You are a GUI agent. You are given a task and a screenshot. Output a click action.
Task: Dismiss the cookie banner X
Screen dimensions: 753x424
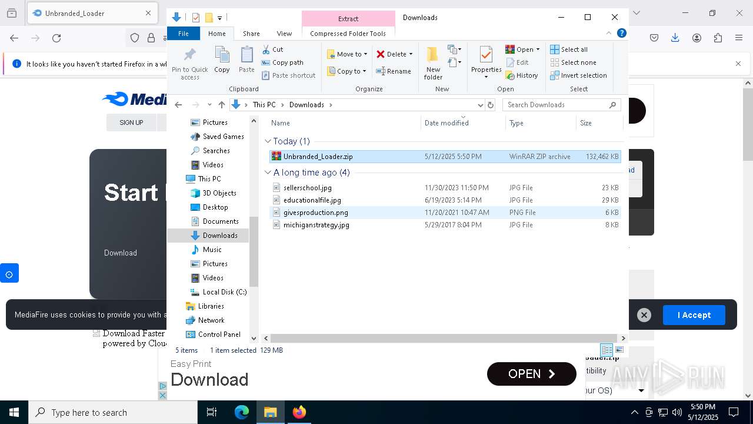click(x=644, y=315)
